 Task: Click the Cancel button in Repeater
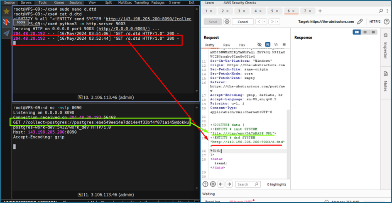point(243,22)
